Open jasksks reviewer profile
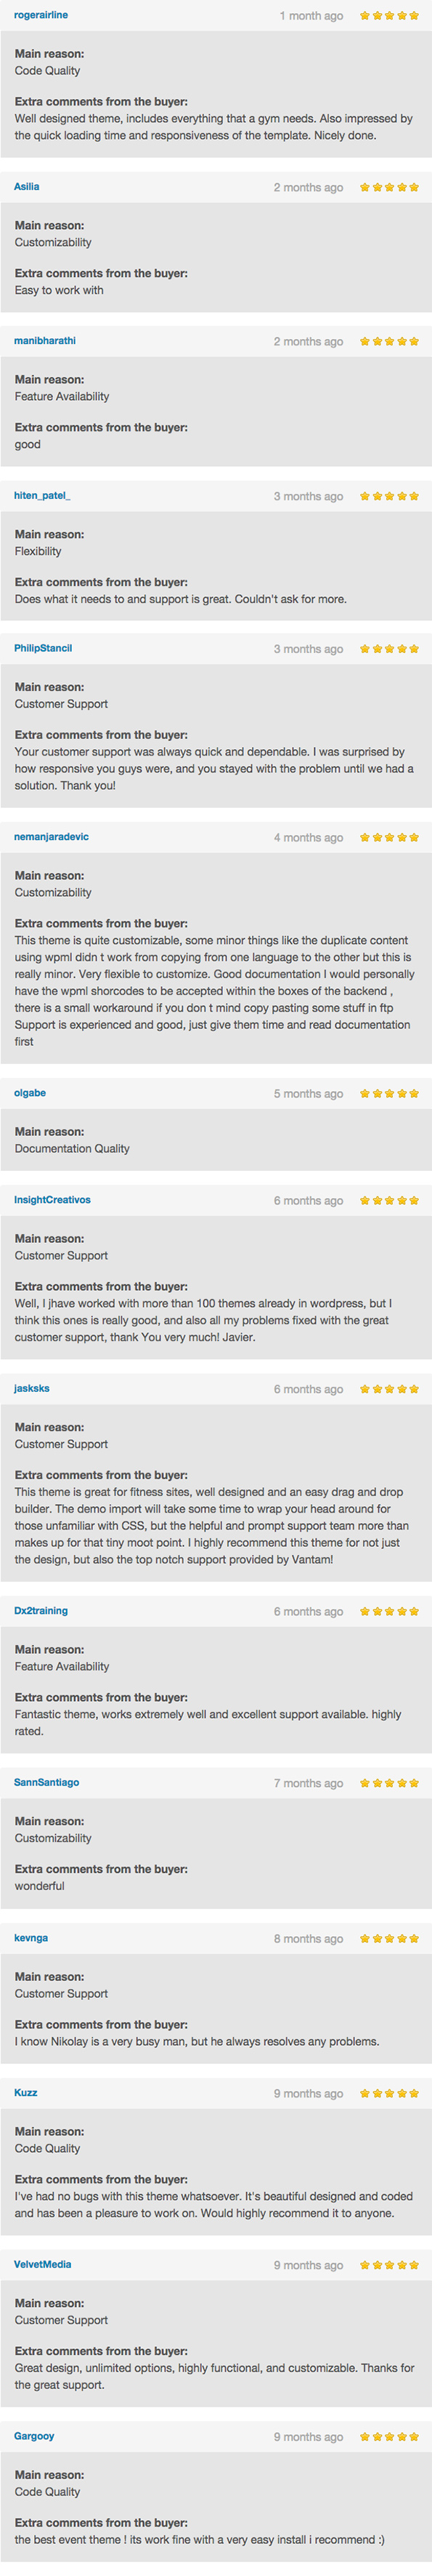432x2576 pixels. pos(32,1388)
